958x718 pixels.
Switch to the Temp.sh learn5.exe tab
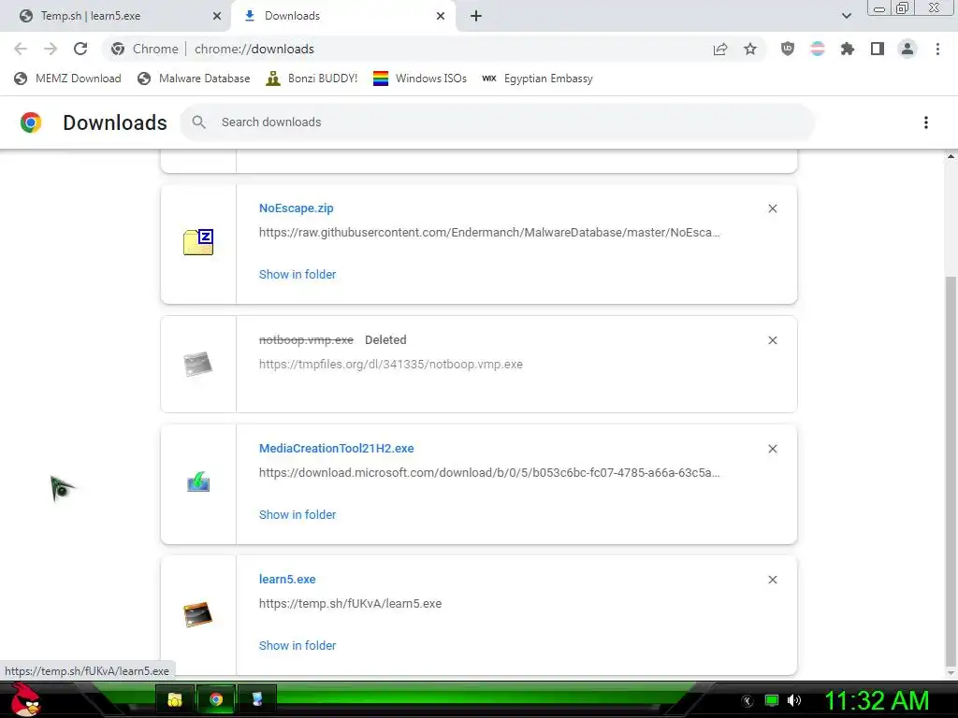116,16
